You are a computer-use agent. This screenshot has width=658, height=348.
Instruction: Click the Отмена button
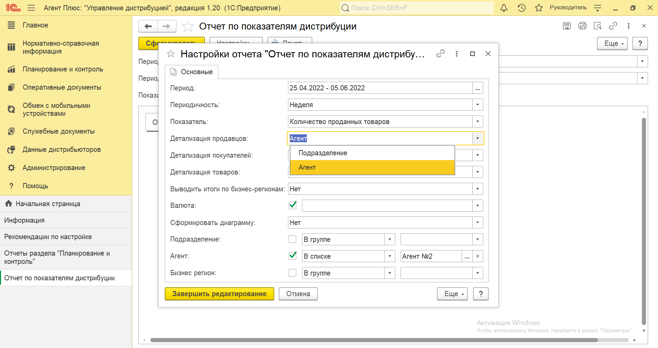coord(298,294)
